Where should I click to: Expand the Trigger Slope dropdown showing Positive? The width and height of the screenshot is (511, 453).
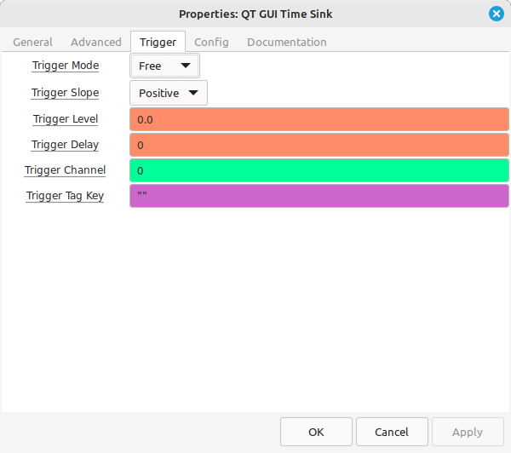[169, 93]
